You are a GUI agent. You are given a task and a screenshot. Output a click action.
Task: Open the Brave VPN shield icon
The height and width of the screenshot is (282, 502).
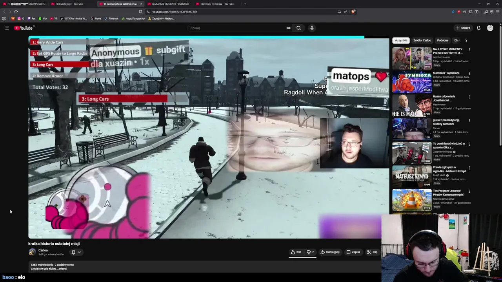click(x=491, y=12)
